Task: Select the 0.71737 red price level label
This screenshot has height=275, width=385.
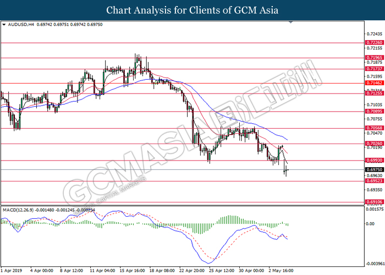Action: (x=375, y=69)
